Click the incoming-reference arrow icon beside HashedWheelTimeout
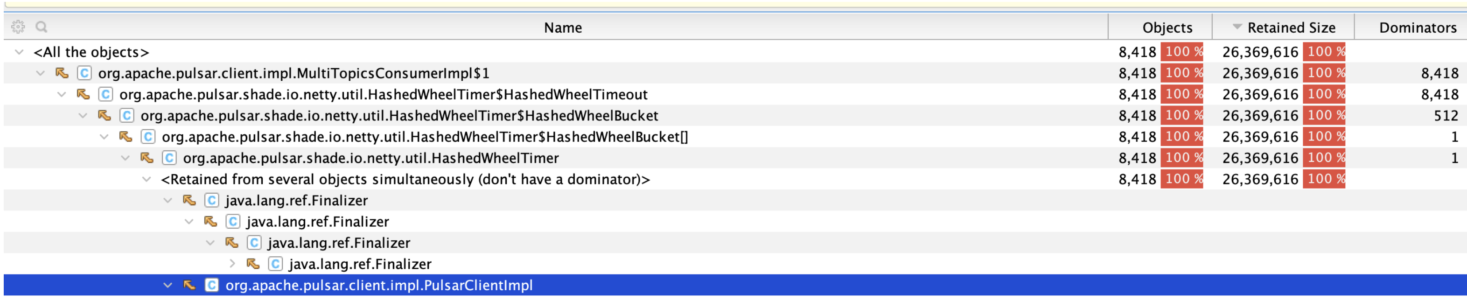 pyautogui.click(x=83, y=94)
